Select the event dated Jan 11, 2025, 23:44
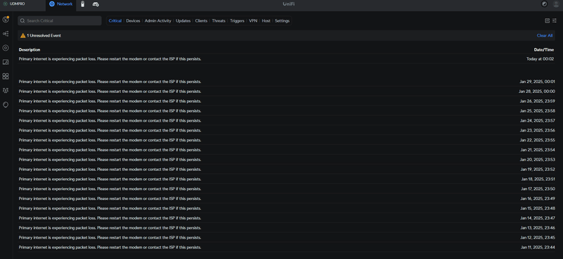 286,247
